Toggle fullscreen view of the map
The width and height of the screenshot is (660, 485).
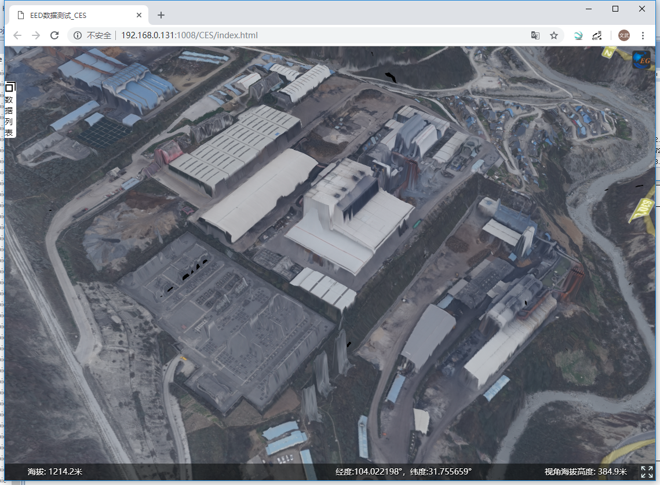(647, 472)
